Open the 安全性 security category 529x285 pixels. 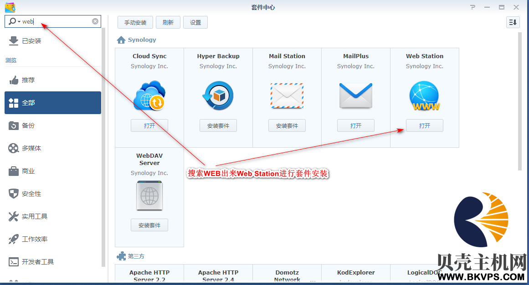(53, 194)
